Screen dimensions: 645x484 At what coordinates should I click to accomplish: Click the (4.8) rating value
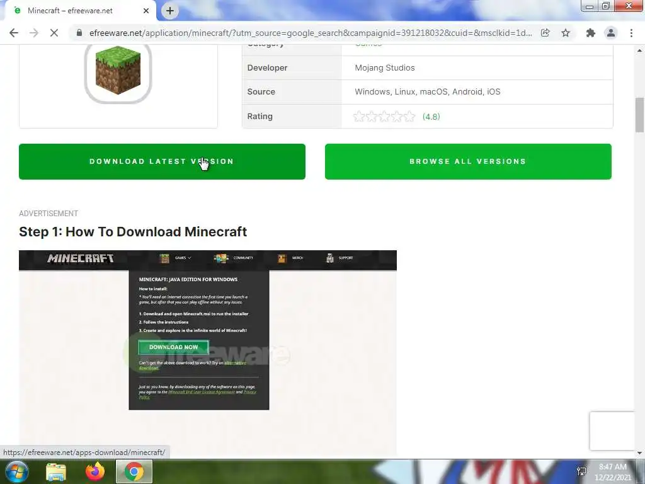point(431,117)
